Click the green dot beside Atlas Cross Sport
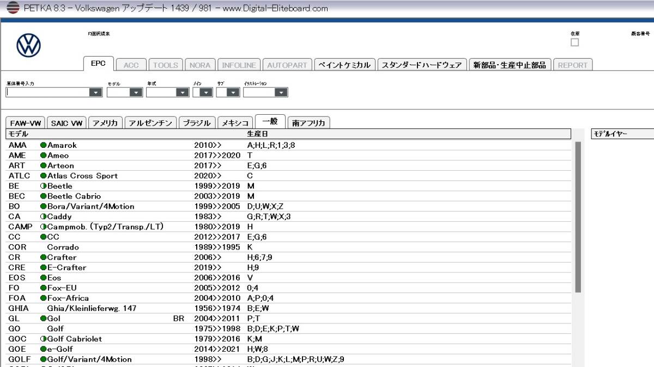 [43, 176]
